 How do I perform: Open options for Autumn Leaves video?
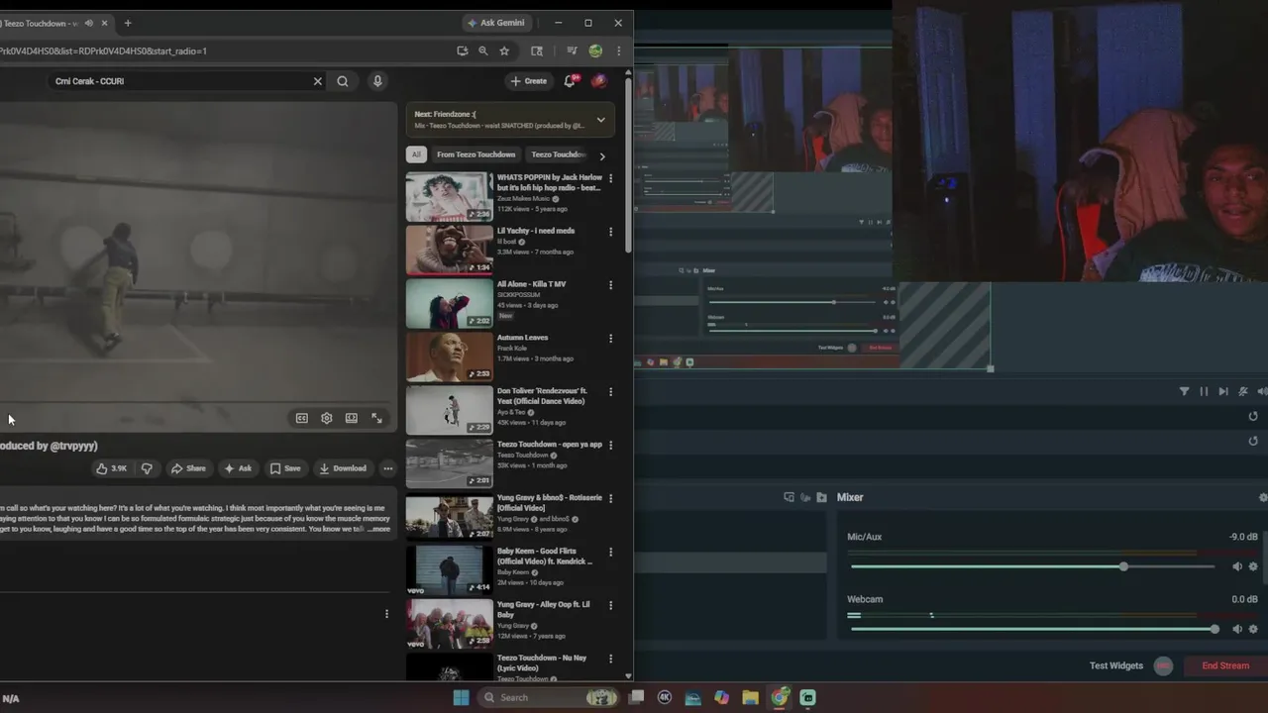pos(610,339)
